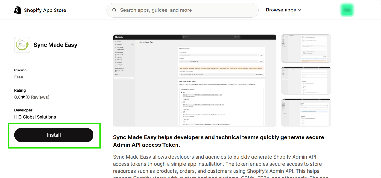View the middle small screenshot thumbnail
Screen dimensions: 381x178
click(306, 81)
